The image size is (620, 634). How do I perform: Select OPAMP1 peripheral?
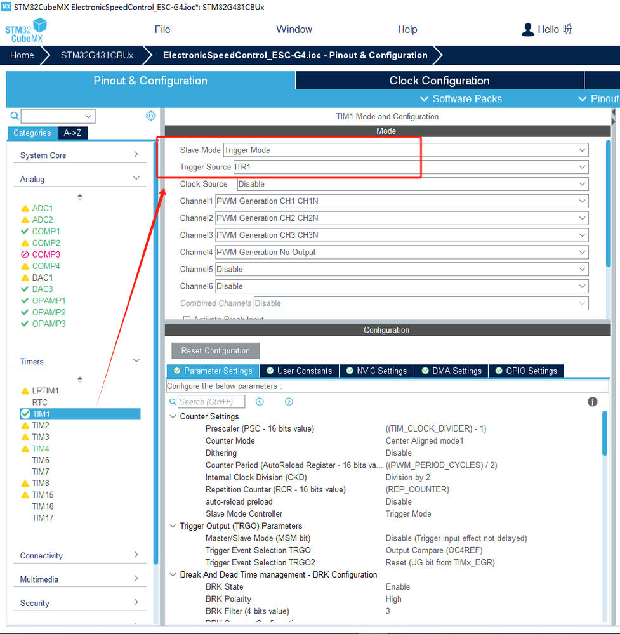pyautogui.click(x=49, y=301)
